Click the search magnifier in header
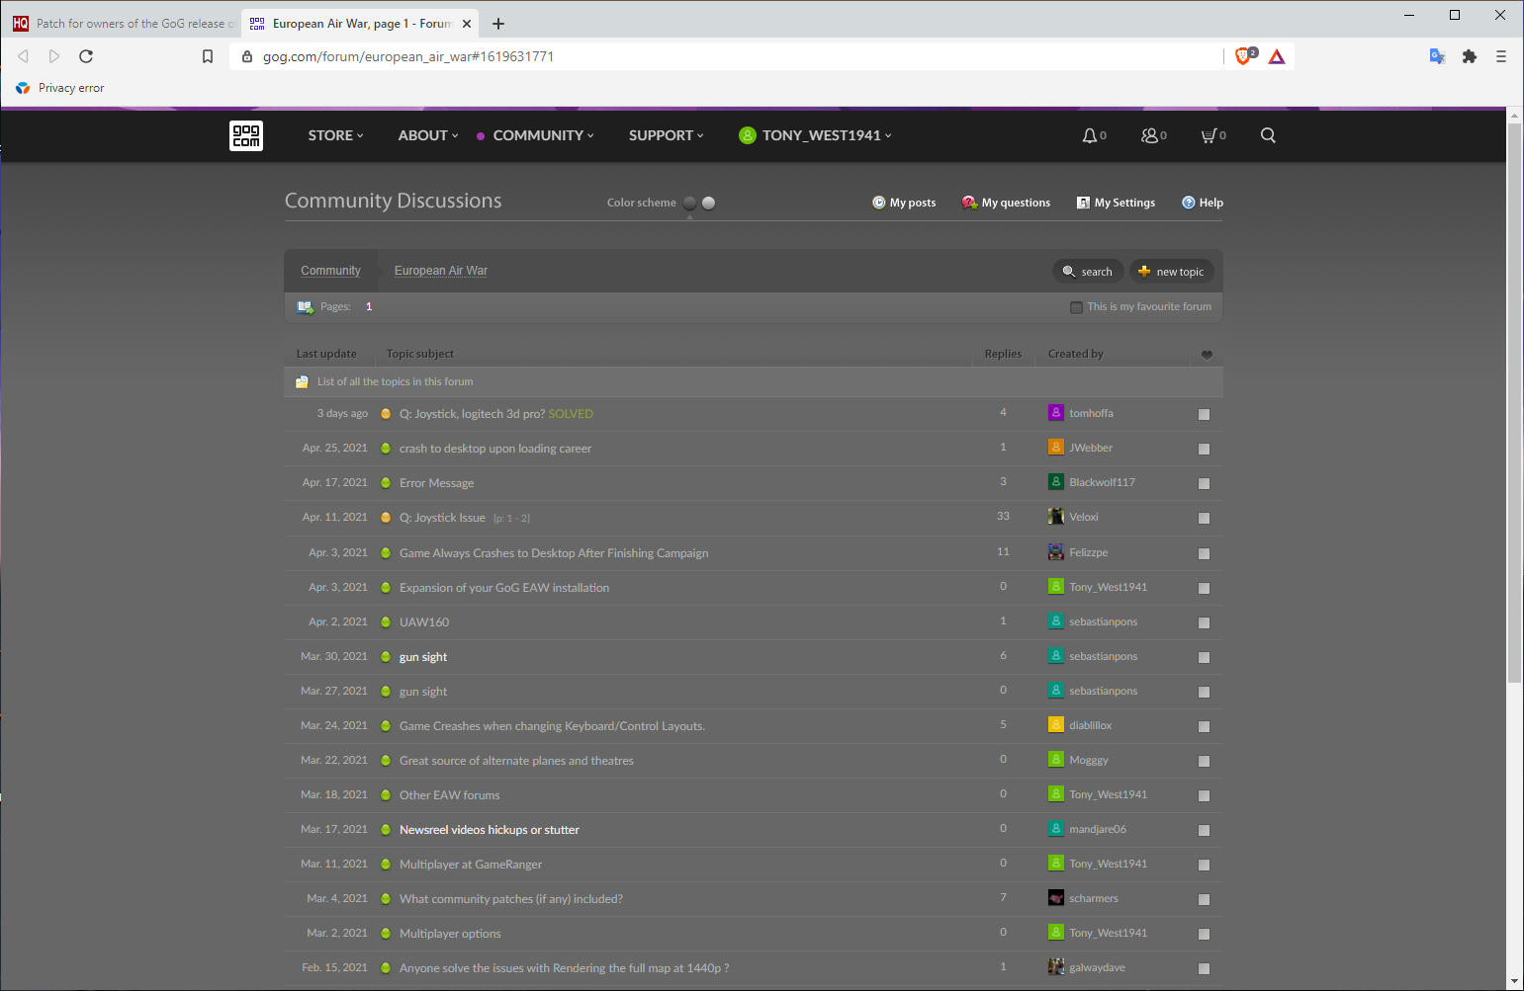 1268,135
